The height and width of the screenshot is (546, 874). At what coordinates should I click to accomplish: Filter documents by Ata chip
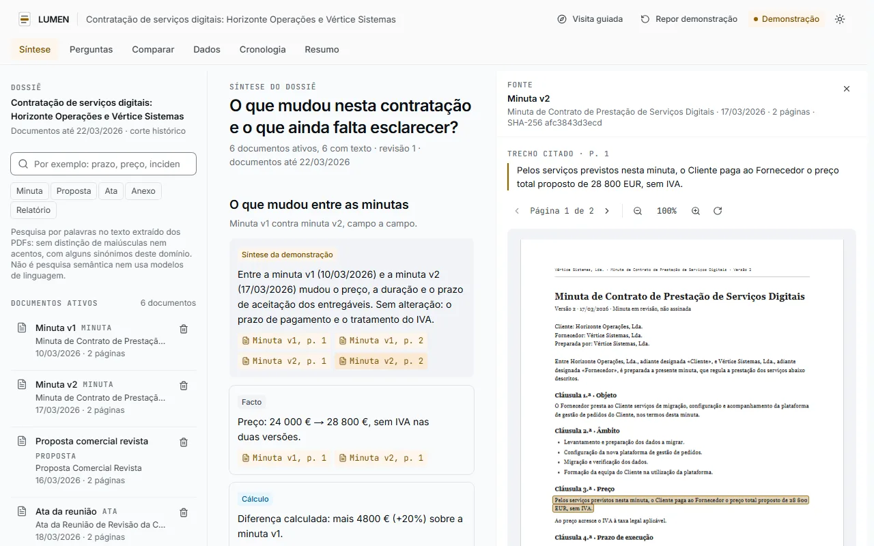[x=111, y=191]
